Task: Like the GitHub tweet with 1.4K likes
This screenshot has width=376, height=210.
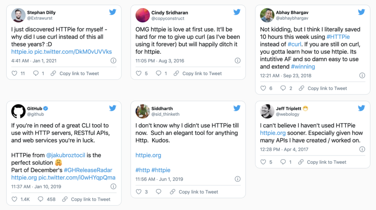Action: [x=14, y=199]
